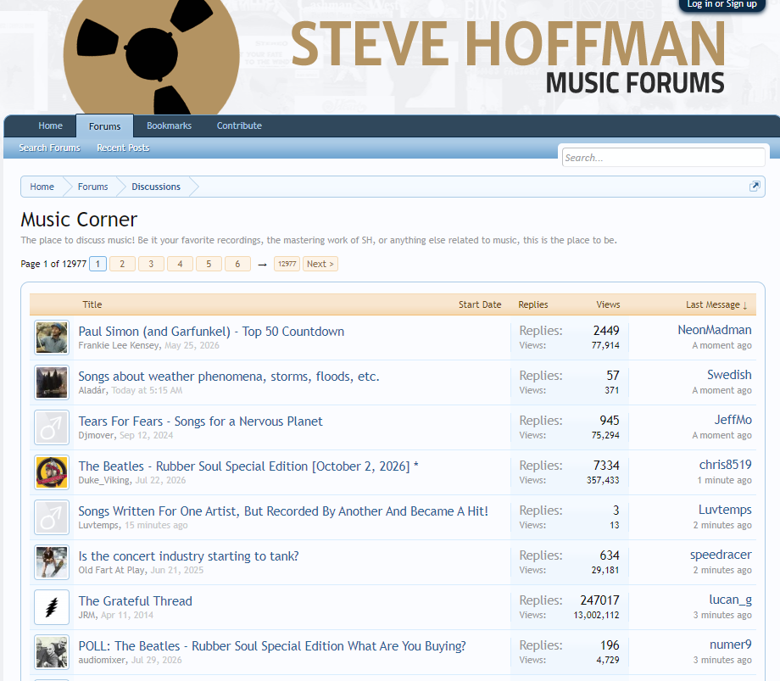Go to page 6
The image size is (780, 681).
click(237, 264)
